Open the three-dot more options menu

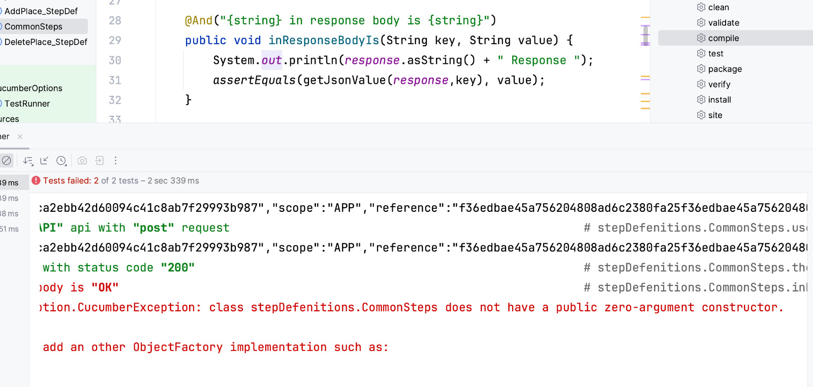point(116,160)
